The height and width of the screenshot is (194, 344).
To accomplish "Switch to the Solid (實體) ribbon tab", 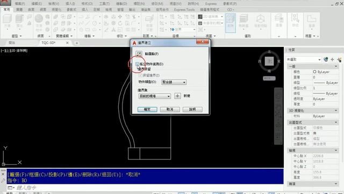I will pos(19,10).
